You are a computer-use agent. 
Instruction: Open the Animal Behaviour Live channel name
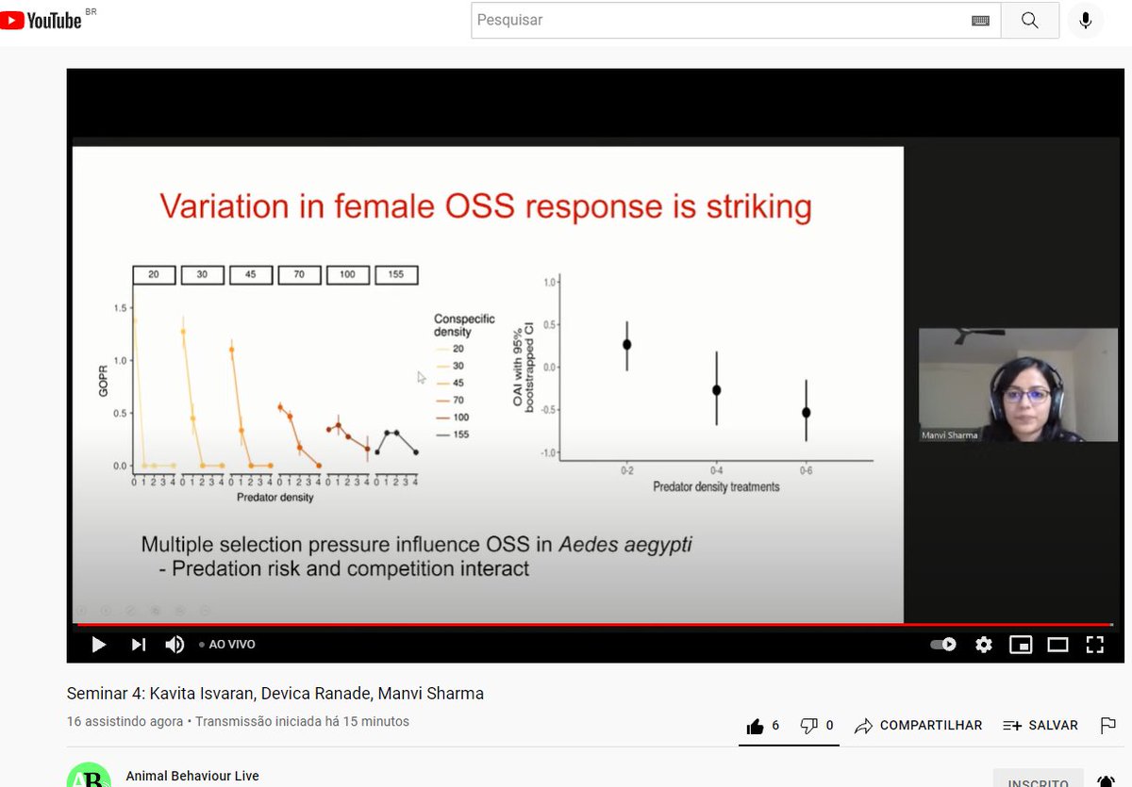coord(192,777)
